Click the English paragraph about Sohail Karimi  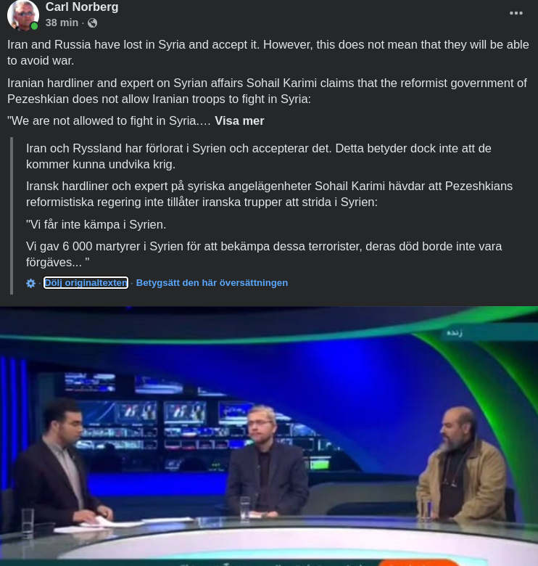click(268, 91)
